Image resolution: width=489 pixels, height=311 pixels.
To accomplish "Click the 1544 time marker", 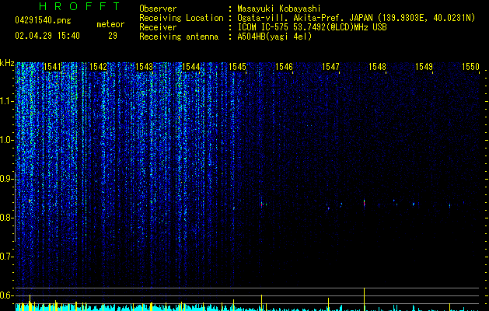I will (x=191, y=67).
